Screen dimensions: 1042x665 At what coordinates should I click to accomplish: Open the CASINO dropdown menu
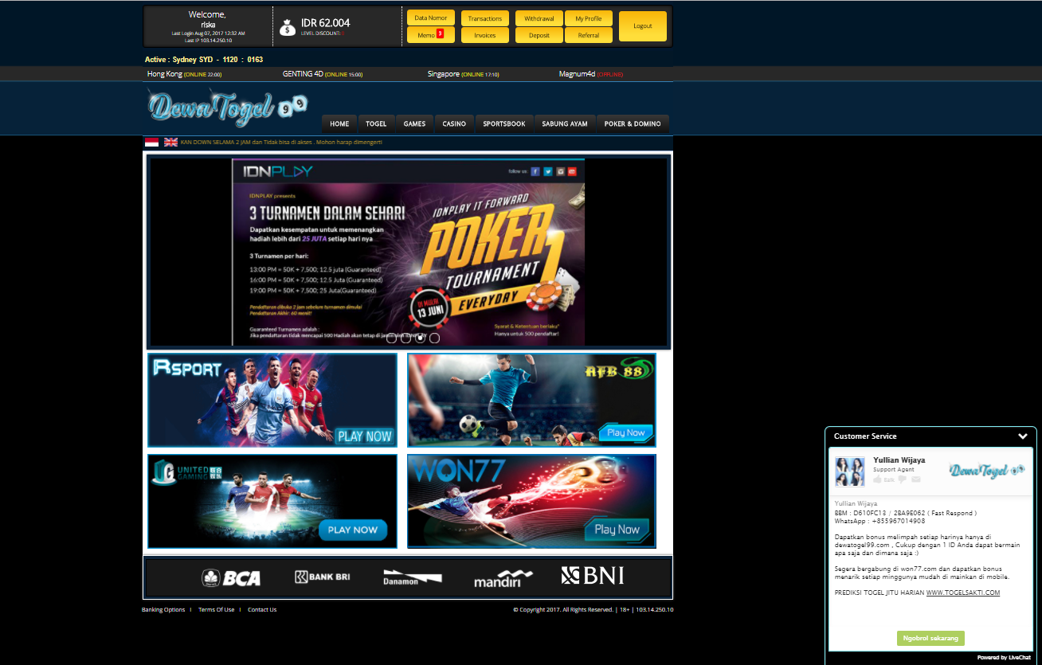pyautogui.click(x=454, y=123)
